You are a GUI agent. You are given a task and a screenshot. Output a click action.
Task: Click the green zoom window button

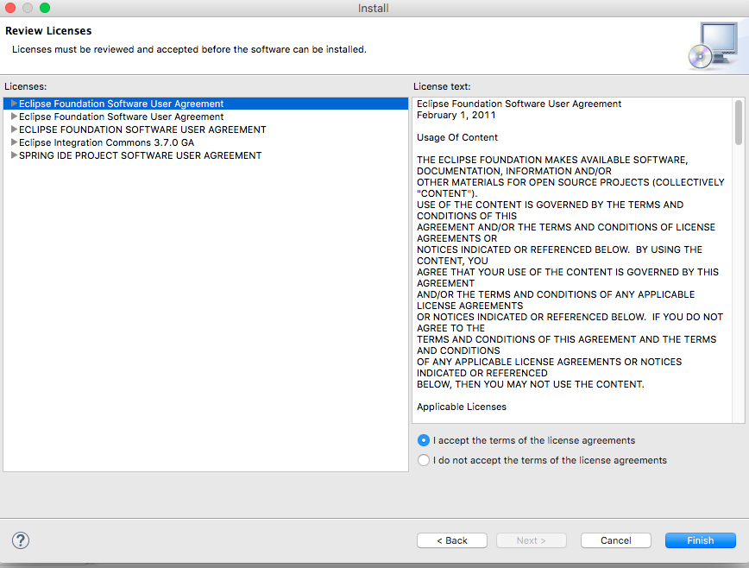click(45, 8)
